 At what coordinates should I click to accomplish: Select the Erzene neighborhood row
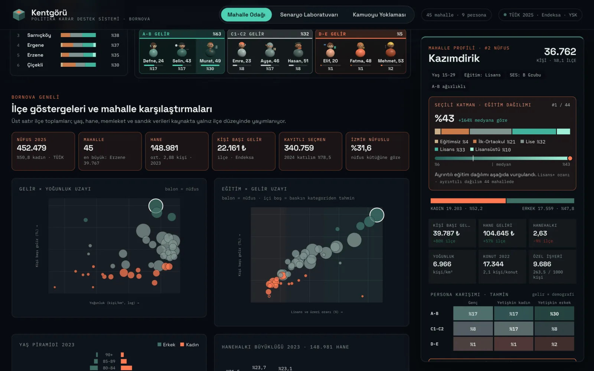click(x=68, y=55)
